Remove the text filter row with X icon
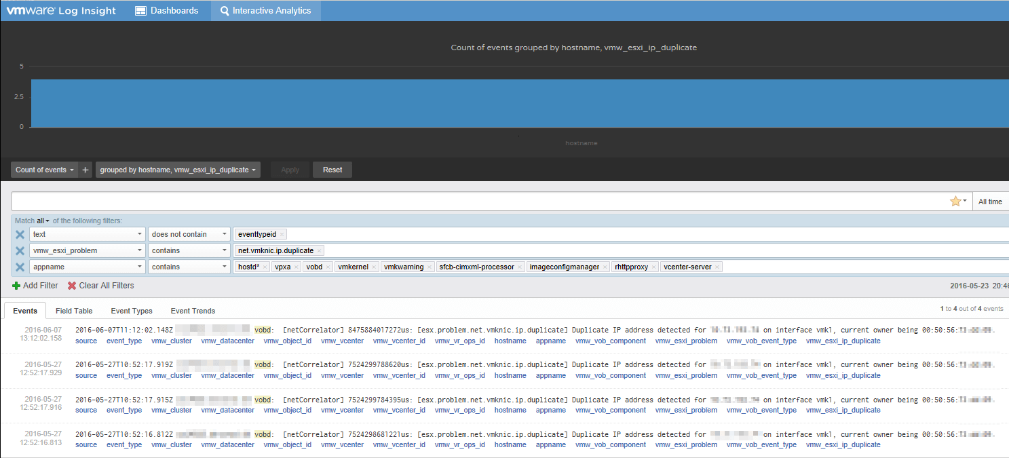 click(x=20, y=234)
